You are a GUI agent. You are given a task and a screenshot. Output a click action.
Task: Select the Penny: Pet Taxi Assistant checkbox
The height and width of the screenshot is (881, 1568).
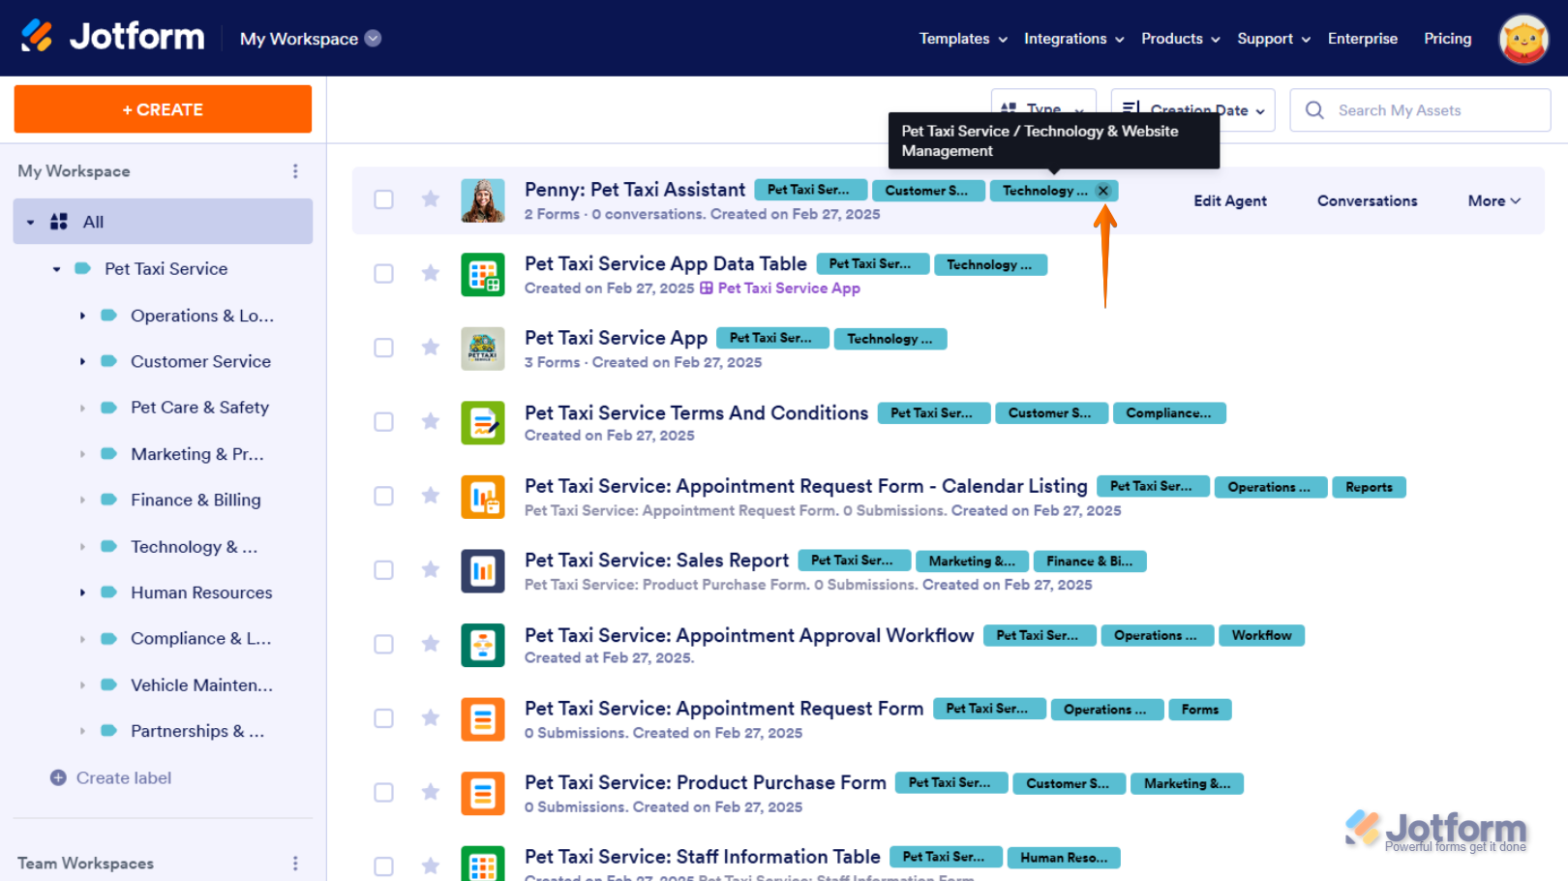click(384, 199)
